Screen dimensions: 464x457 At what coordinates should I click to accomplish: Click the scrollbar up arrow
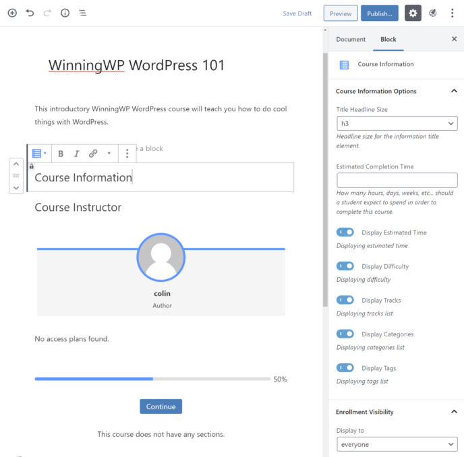point(325,30)
